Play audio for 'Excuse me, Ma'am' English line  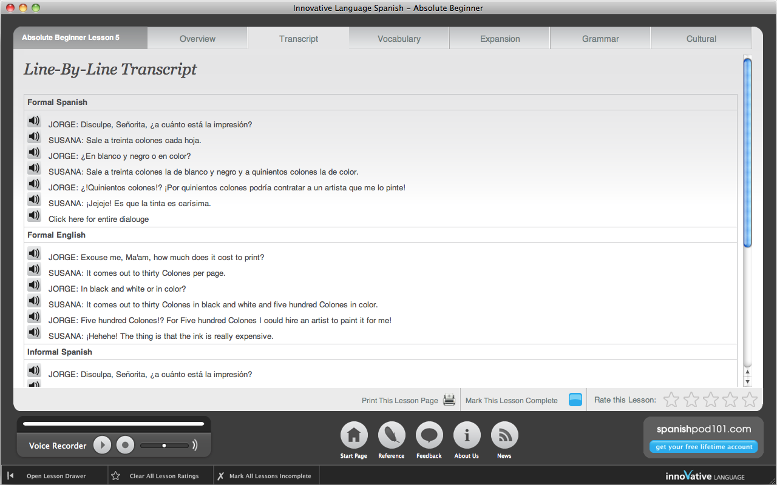coord(34,254)
